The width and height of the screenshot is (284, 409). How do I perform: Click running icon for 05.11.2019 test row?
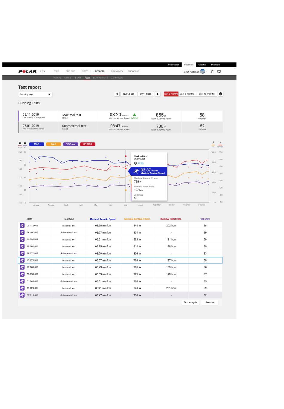(22, 226)
